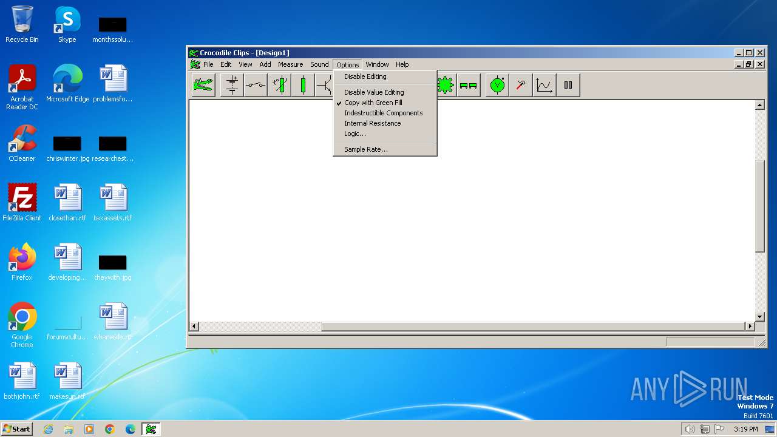This screenshot has width=777, height=437.
Task: Click vertical scrollbar up arrow
Action: coord(759,106)
